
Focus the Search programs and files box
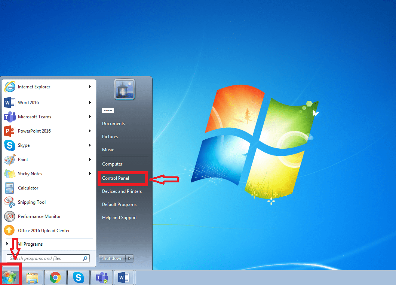click(x=48, y=258)
